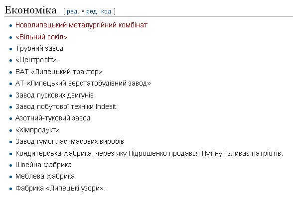
Task: Click the Трубний завод list item
Action: pos(39,49)
